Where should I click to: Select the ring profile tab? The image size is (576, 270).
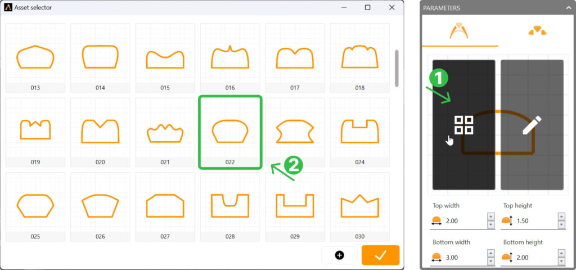(460, 31)
